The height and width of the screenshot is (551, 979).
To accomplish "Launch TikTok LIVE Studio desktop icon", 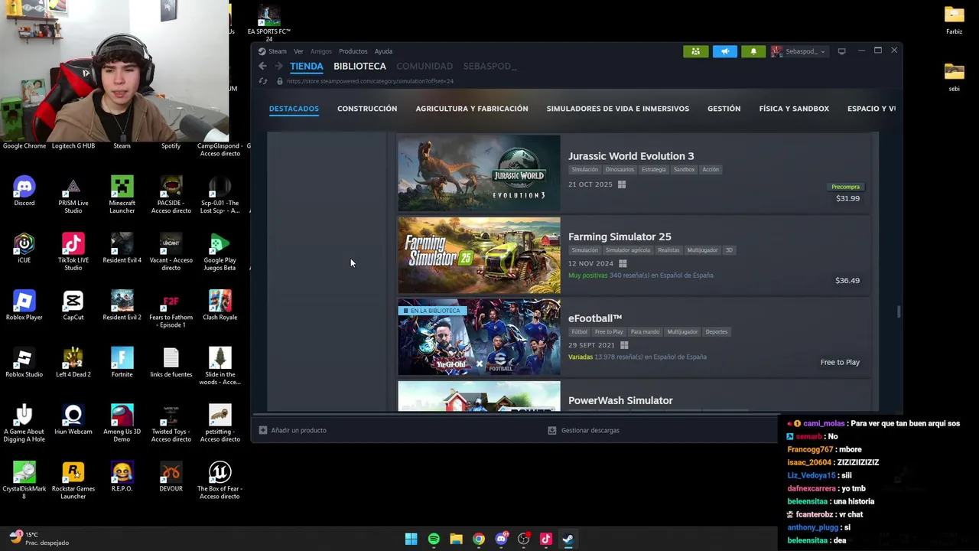I will [x=73, y=253].
